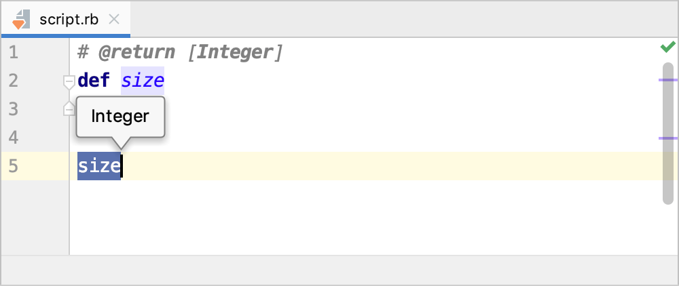Viewport: 679px width, 286px height.
Task: Click the selected size text on line 5
Action: (x=98, y=166)
